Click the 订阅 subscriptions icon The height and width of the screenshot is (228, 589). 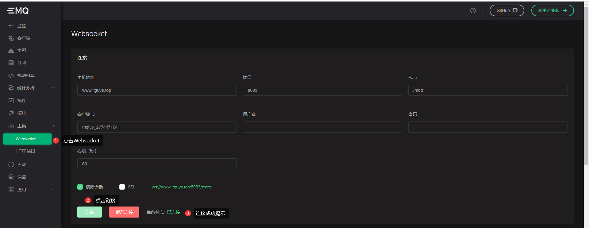tap(11, 63)
